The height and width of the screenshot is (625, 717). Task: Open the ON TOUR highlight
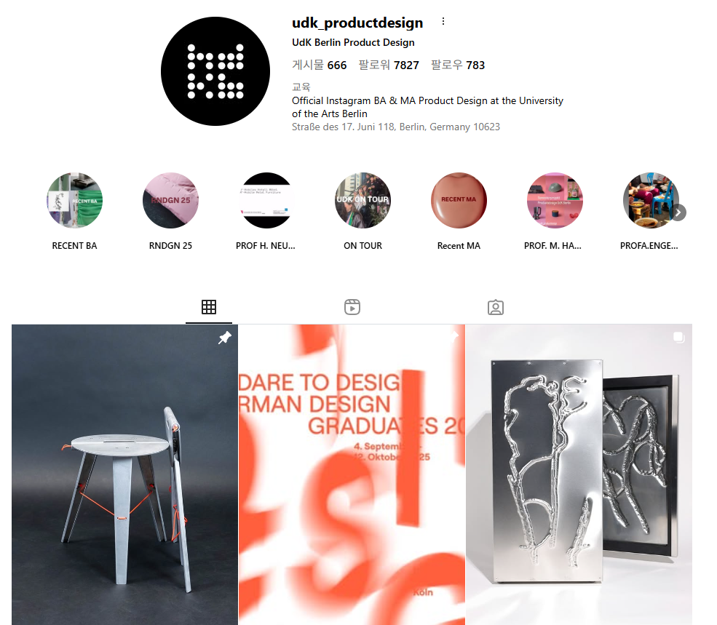click(363, 200)
